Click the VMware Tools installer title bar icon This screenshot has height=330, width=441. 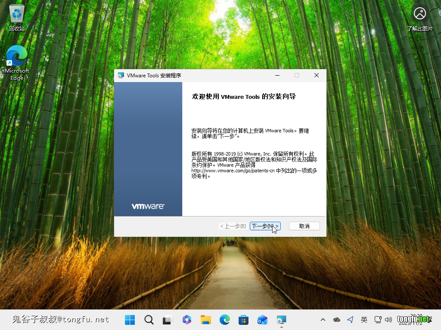(x=121, y=75)
